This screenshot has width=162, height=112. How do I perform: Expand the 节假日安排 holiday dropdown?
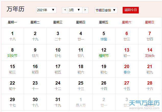click(x=106, y=10)
